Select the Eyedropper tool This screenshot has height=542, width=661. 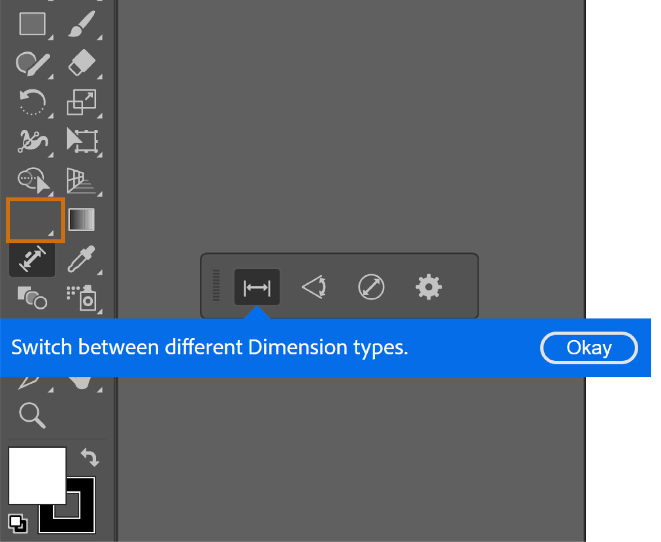(81, 259)
